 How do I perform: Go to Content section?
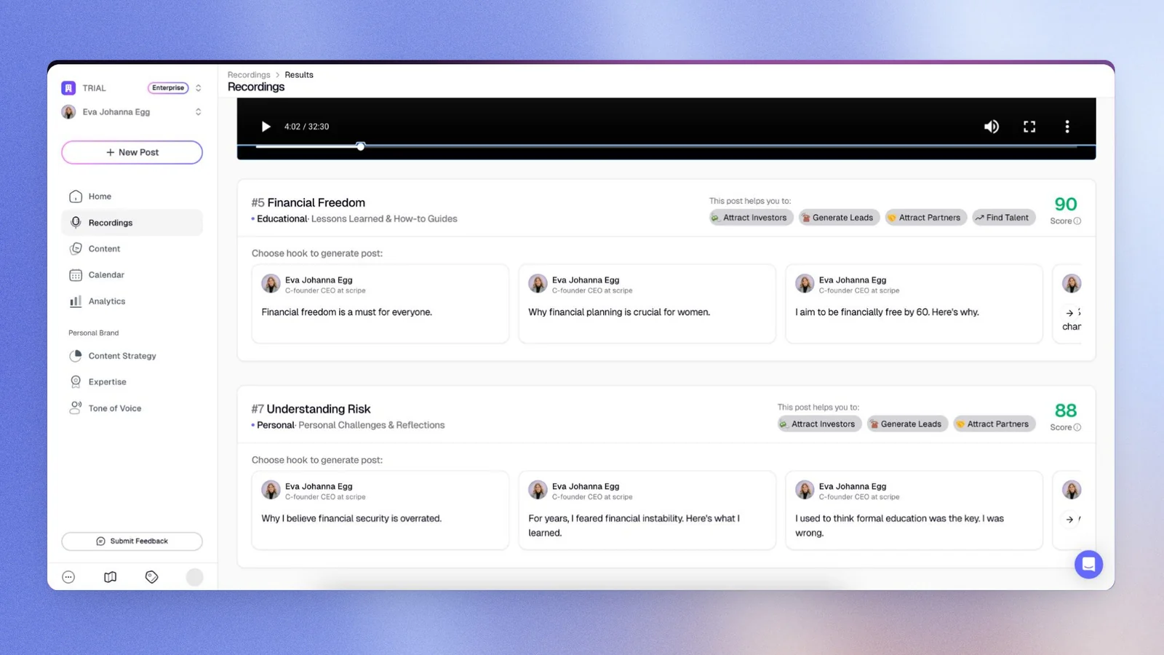[132, 249]
